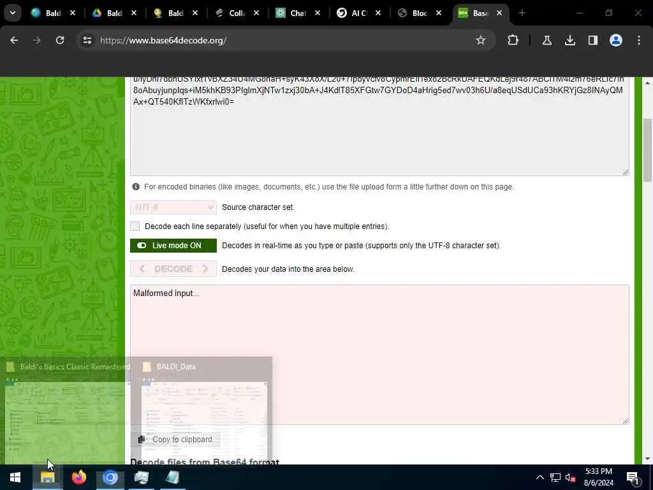Click the Decode files from Base64 format heading
This screenshot has height=490, width=653.
[x=205, y=461]
